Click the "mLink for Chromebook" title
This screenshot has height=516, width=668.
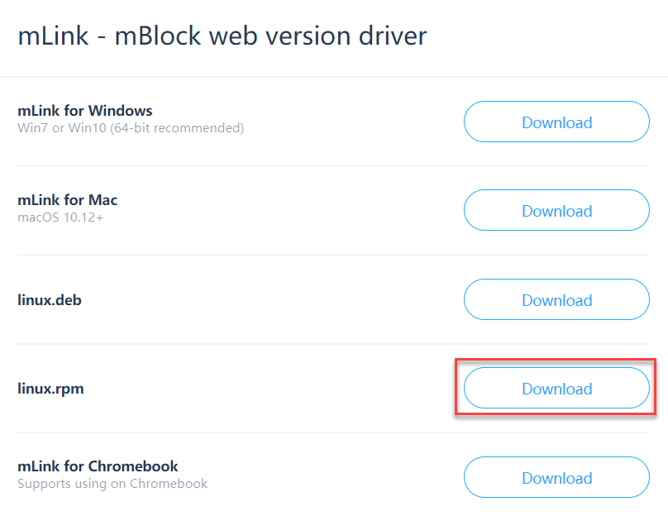[x=98, y=466]
